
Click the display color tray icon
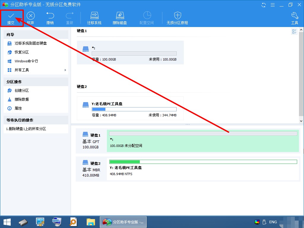point(257,222)
